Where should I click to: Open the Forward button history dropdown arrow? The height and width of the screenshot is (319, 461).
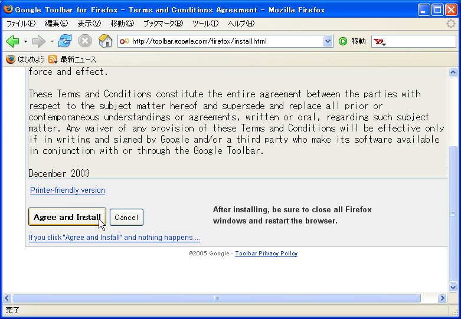tap(52, 42)
